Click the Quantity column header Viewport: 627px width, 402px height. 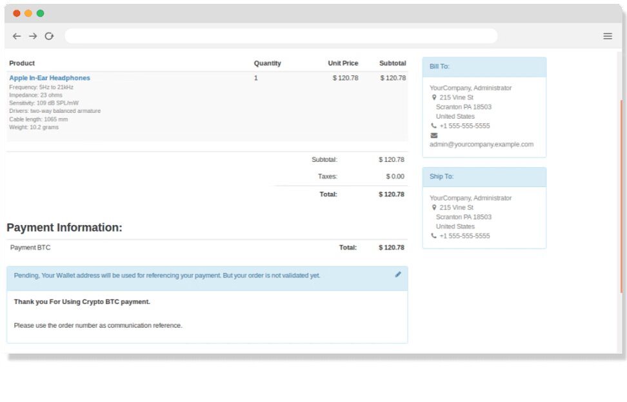(267, 63)
